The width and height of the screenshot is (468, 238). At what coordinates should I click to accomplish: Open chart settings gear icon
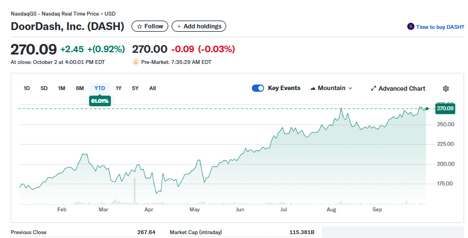pos(446,88)
